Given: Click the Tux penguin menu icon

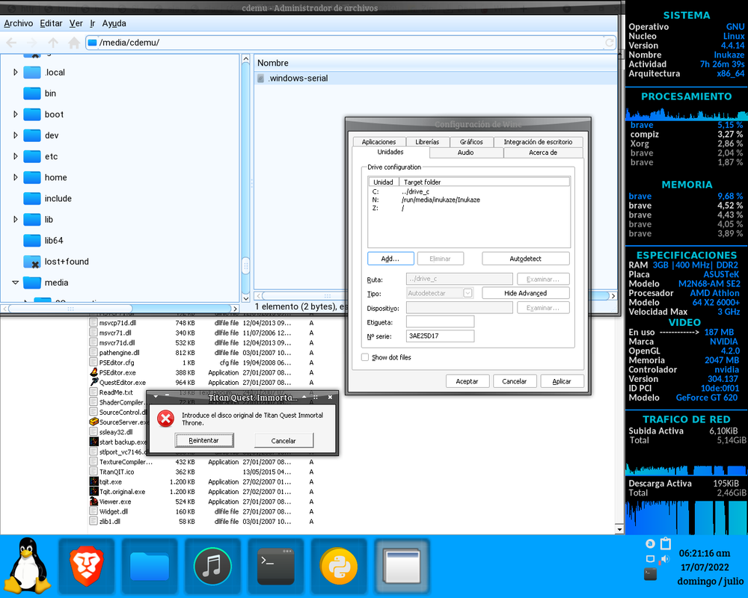Looking at the screenshot, I should [x=27, y=566].
